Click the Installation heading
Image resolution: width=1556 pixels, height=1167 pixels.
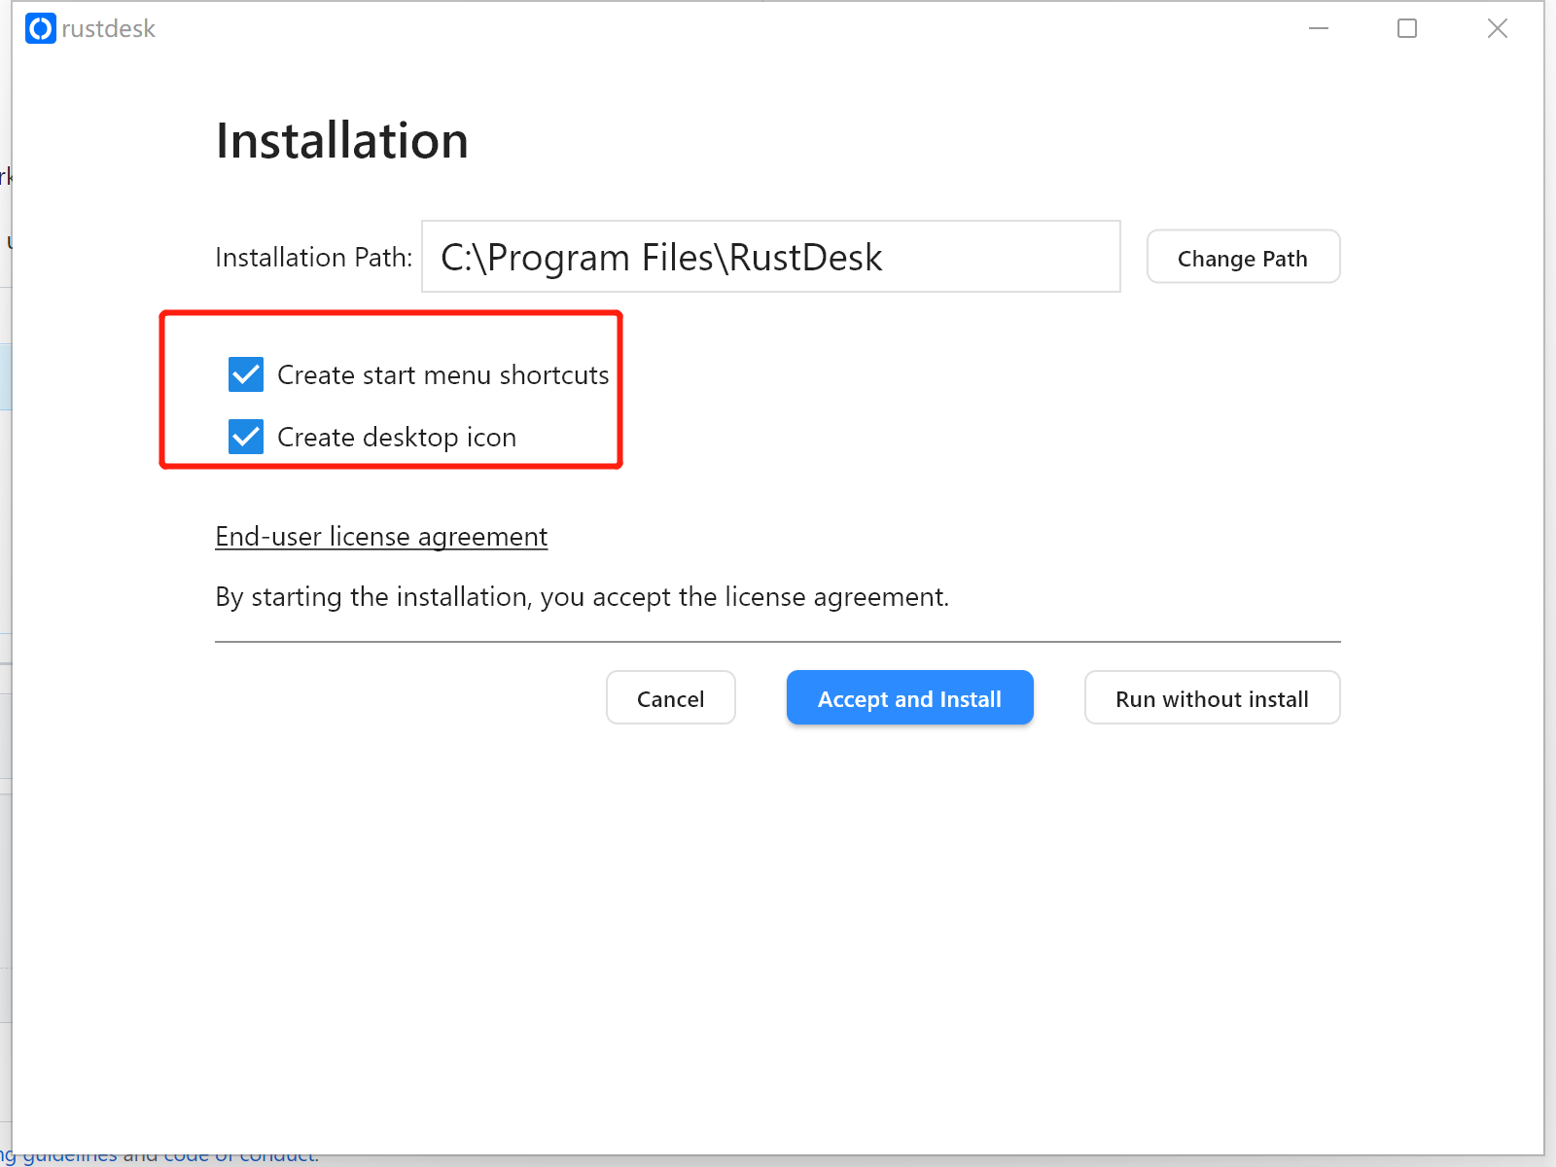tap(342, 140)
